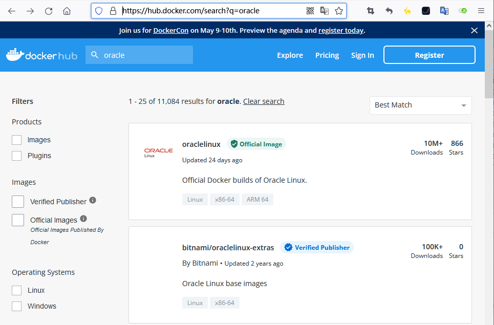Screen dimensions: 494x325
Task: Click in the oracle search field
Action: point(139,55)
